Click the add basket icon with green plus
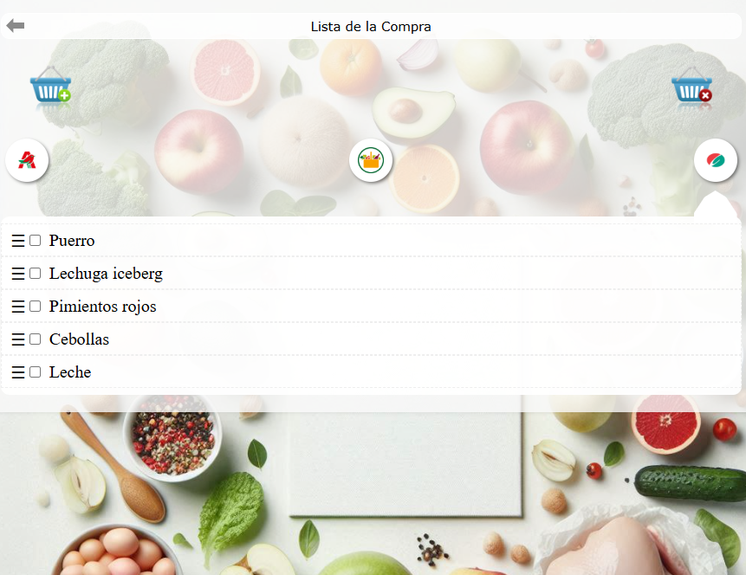The image size is (746, 575). (x=50, y=85)
